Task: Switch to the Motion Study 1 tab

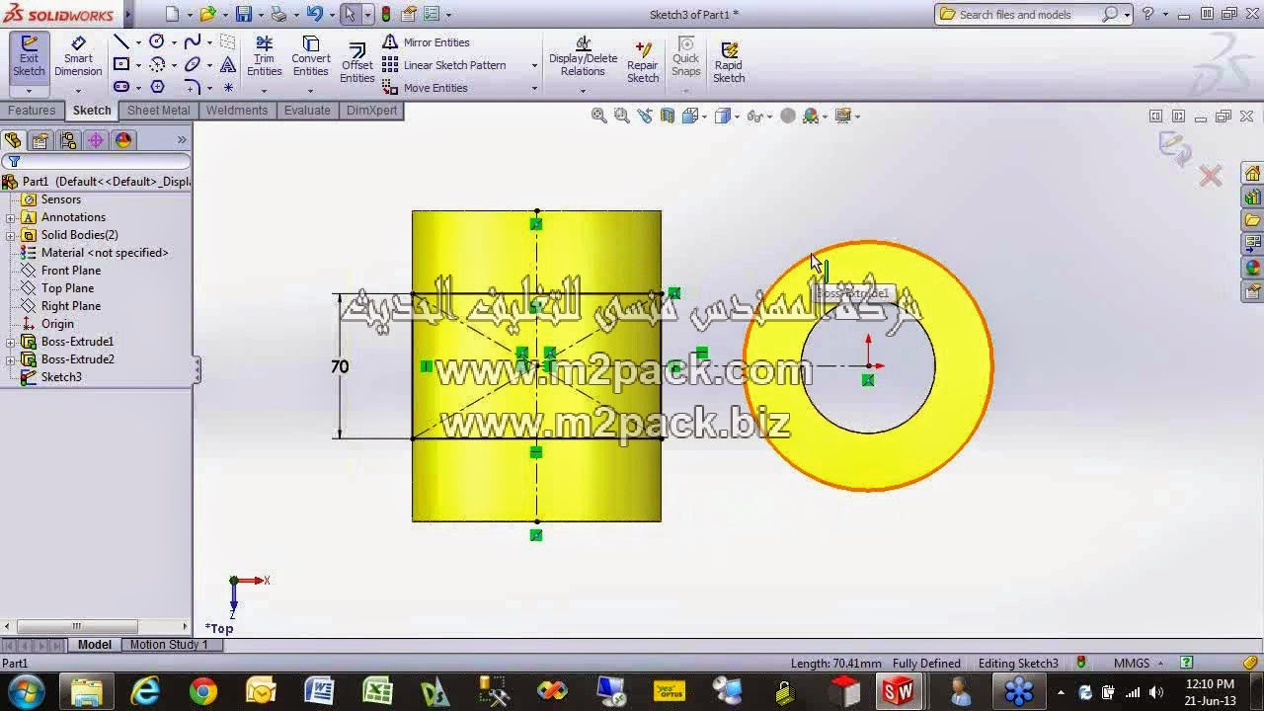Action: click(169, 645)
